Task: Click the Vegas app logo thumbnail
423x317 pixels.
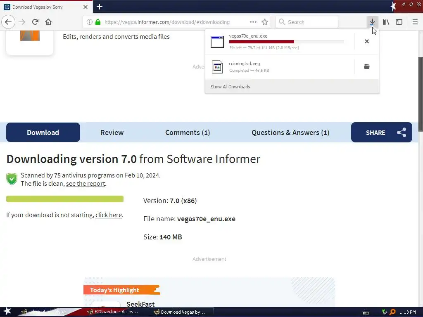Action: [x=30, y=36]
